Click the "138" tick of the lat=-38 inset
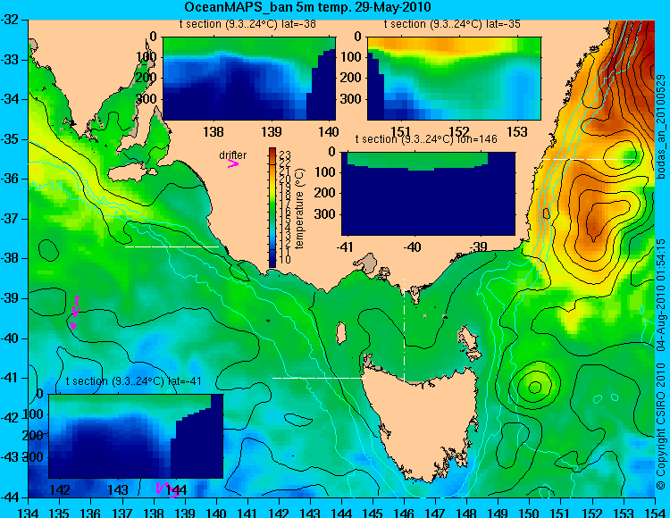This screenshot has height=518, width=670. pyautogui.click(x=214, y=131)
